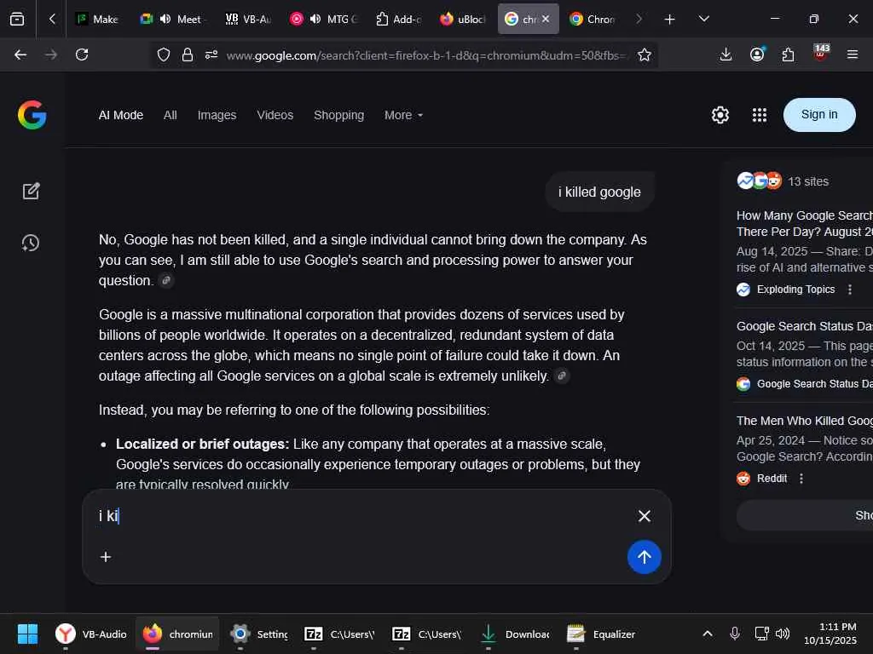Open source link after first paragraph
Image resolution: width=873 pixels, height=654 pixels.
[x=166, y=280]
